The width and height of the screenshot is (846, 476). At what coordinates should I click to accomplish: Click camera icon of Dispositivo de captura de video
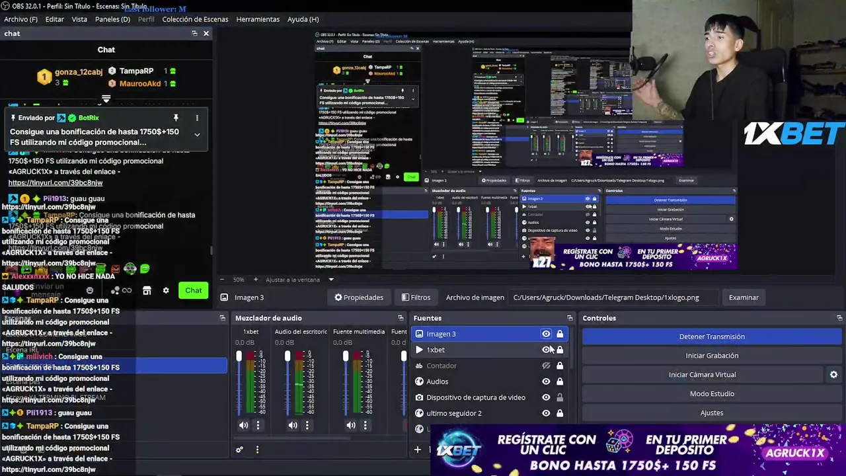point(419,397)
